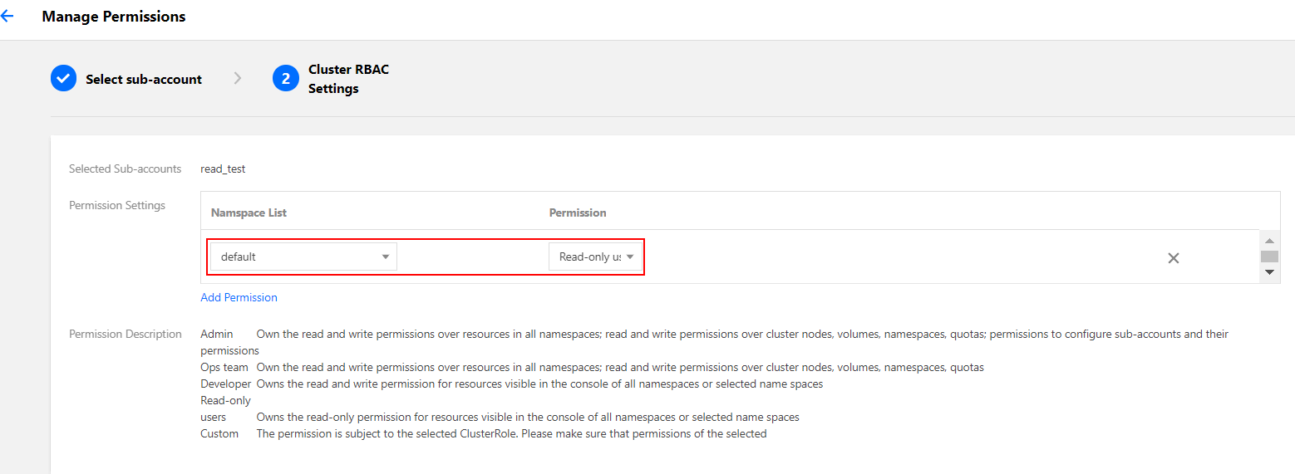Click the scroll up arrow in permission list
The image size is (1295, 474).
click(1269, 241)
